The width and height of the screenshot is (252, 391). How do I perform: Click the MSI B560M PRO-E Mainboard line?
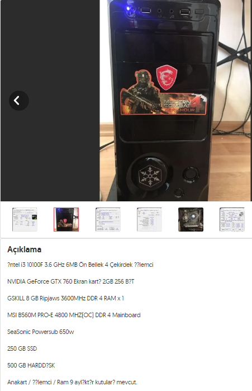tap(74, 315)
